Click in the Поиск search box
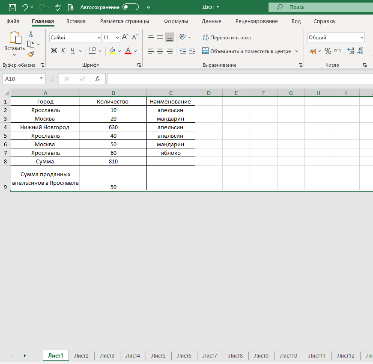373x364 pixels. 321,7
